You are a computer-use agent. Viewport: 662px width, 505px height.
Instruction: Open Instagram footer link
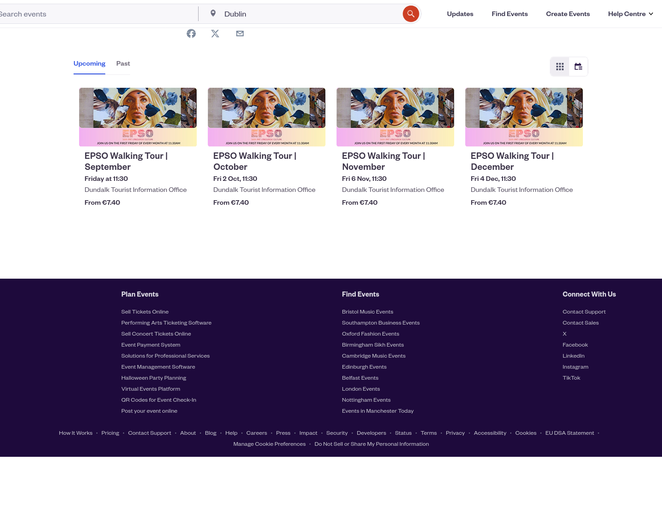[576, 367]
